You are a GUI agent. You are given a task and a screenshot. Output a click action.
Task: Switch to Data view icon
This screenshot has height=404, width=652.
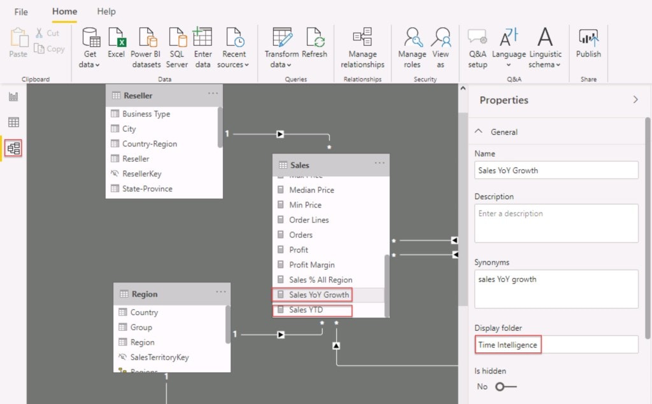pyautogui.click(x=13, y=122)
